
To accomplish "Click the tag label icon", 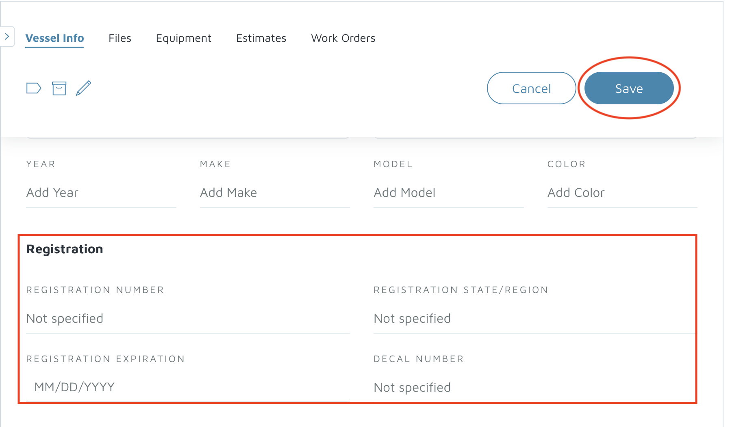I will pos(34,88).
